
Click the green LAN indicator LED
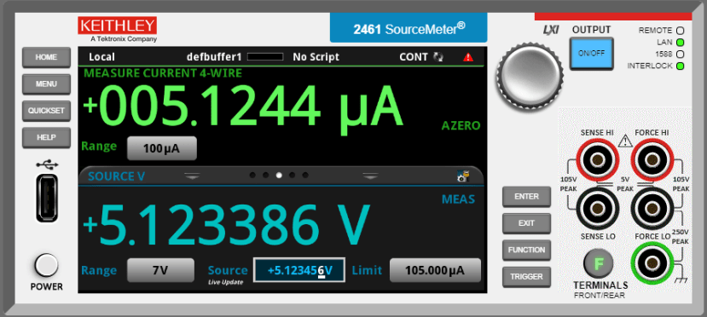click(x=680, y=43)
